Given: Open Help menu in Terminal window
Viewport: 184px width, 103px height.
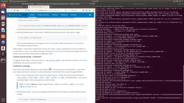Looking at the screenshot, I should pos(121,6).
